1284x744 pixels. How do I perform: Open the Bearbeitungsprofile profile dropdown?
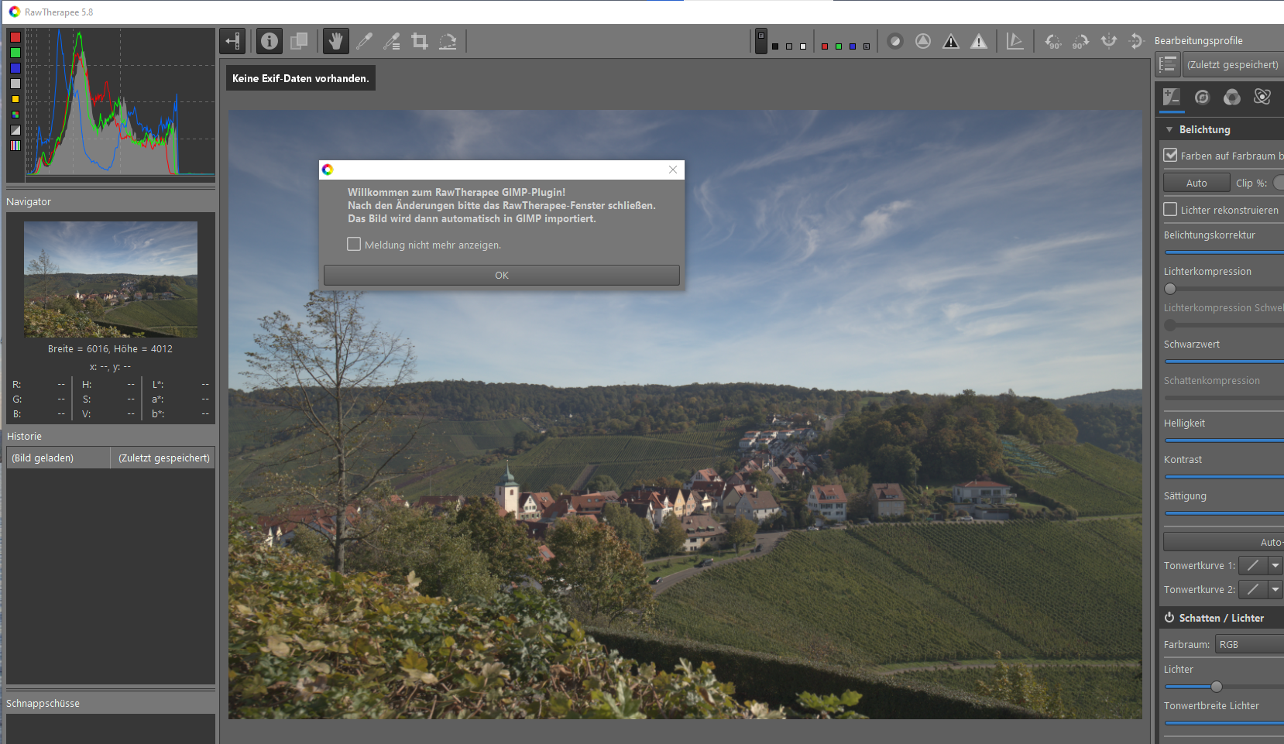pos(1233,65)
